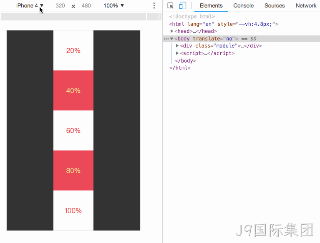The height and width of the screenshot is (243, 320).
Task: Click the body ellipsis actions icon
Action: coord(166,39)
